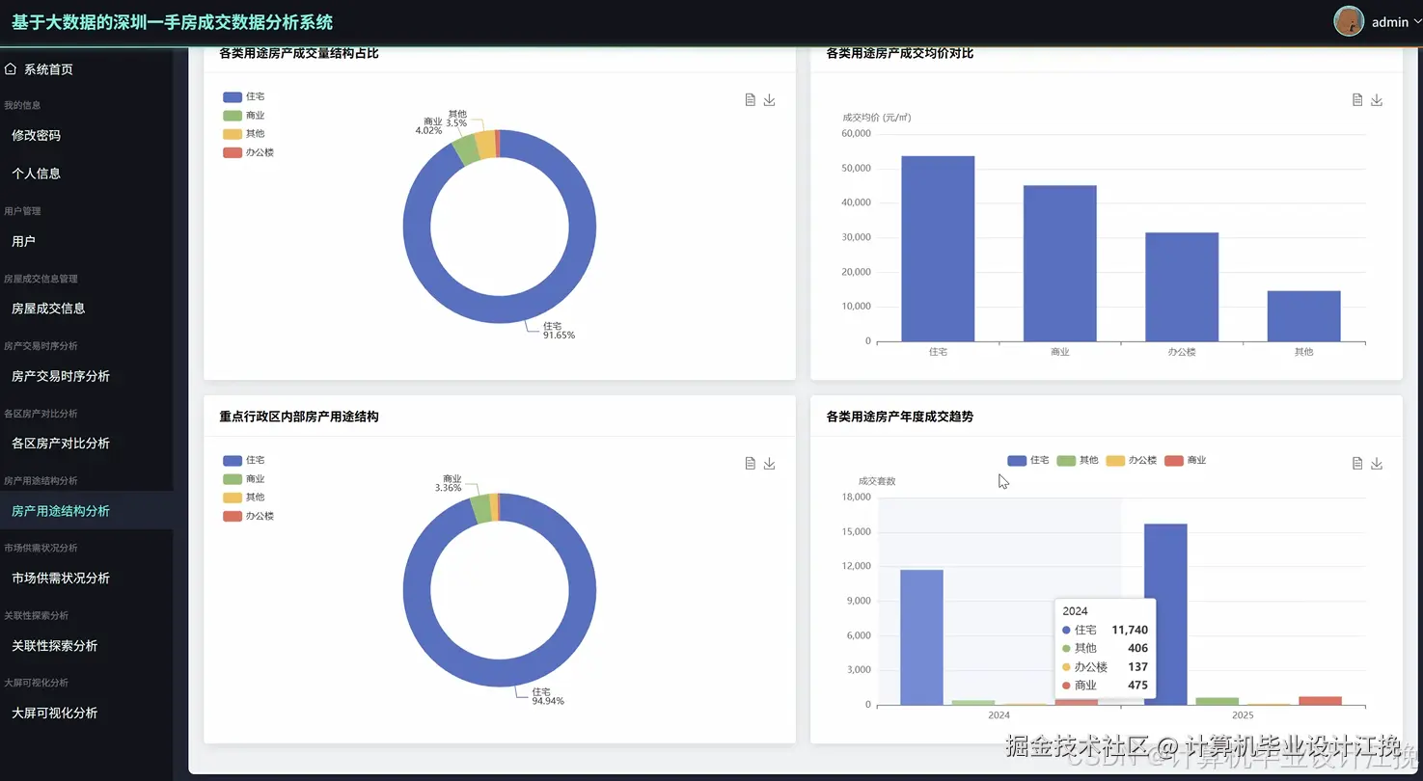Click the 其他 bar in 成交均价对比

[1303, 316]
